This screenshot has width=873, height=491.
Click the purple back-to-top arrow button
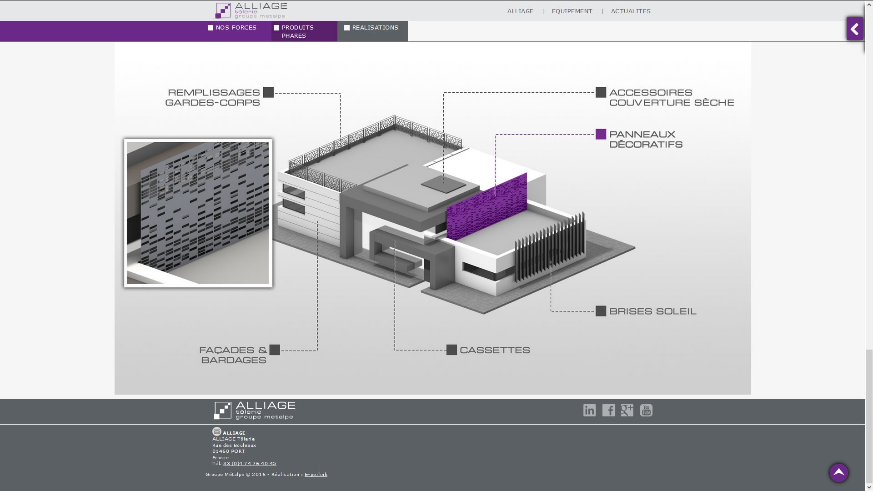click(x=838, y=473)
